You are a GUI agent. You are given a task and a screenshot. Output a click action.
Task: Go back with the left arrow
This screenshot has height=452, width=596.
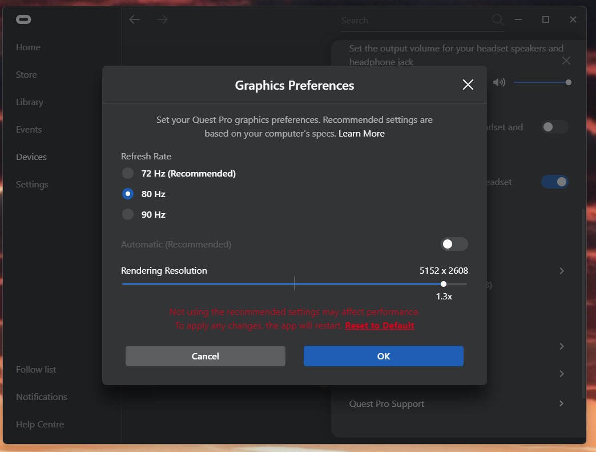(x=135, y=19)
